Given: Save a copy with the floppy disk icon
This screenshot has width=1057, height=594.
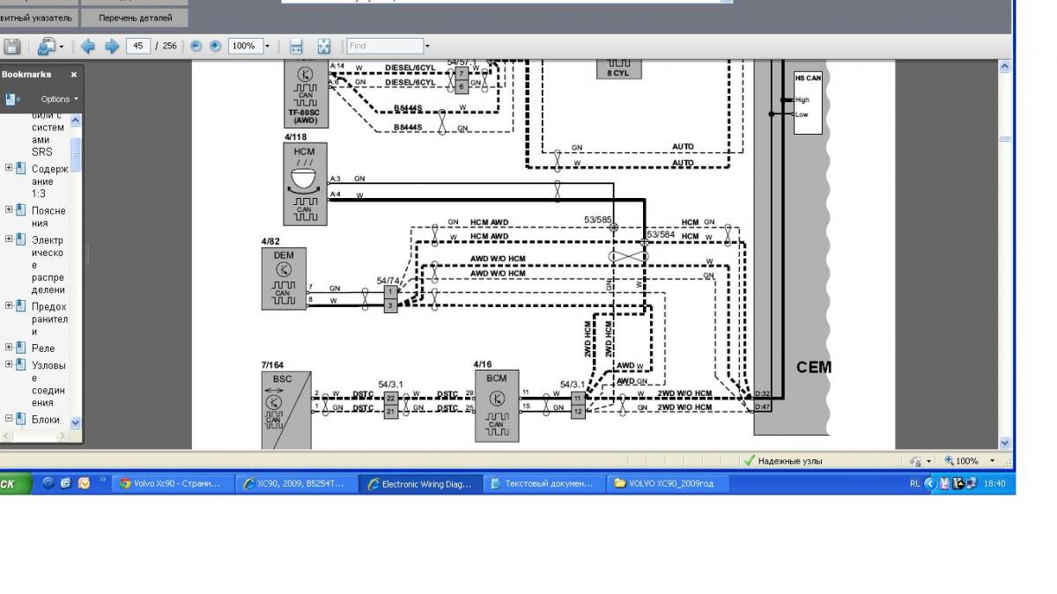Looking at the screenshot, I should tap(12, 46).
